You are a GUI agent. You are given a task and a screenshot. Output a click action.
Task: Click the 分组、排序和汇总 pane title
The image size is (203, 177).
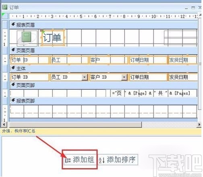point(19,131)
